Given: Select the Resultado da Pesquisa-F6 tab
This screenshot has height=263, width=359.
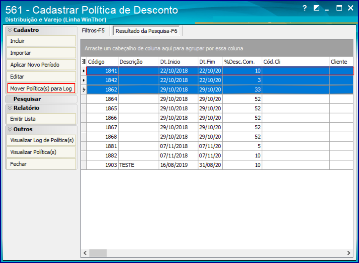Looking at the screenshot, I should pyautogui.click(x=146, y=31).
